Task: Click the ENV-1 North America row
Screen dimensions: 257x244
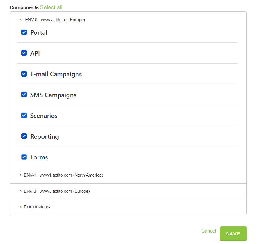Action: pos(63,175)
